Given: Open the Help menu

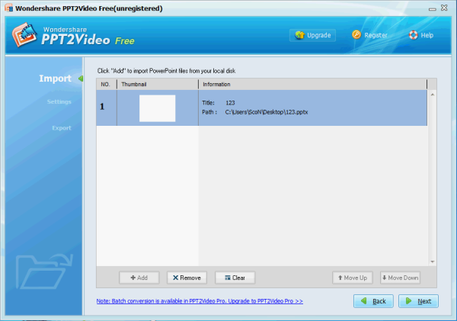Looking at the screenshot, I should pos(421,35).
